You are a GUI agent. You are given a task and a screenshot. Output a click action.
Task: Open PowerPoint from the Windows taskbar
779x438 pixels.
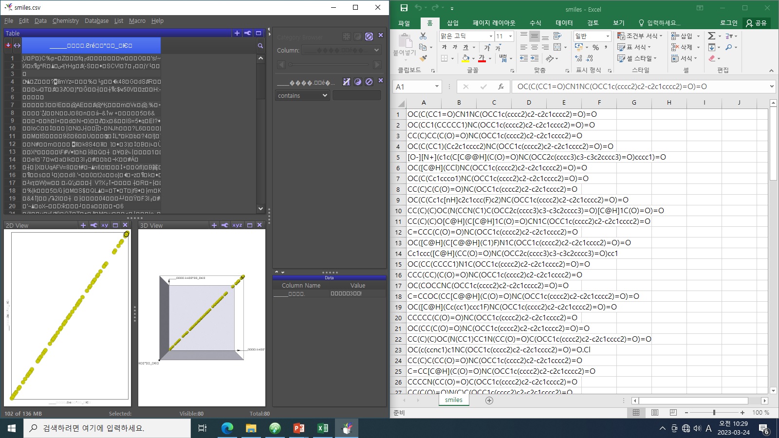coord(299,428)
